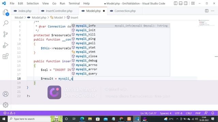Click the Model folder breadcrumb

tap(19, 18)
